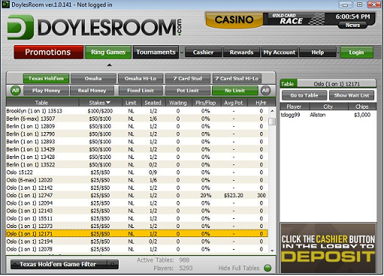This screenshot has width=384, height=276.
Task: Click the DoylesRoom green D logo
Action: pos(20,27)
